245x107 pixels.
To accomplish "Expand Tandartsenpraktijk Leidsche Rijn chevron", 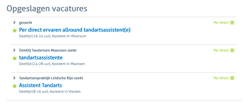I will click(14, 78).
